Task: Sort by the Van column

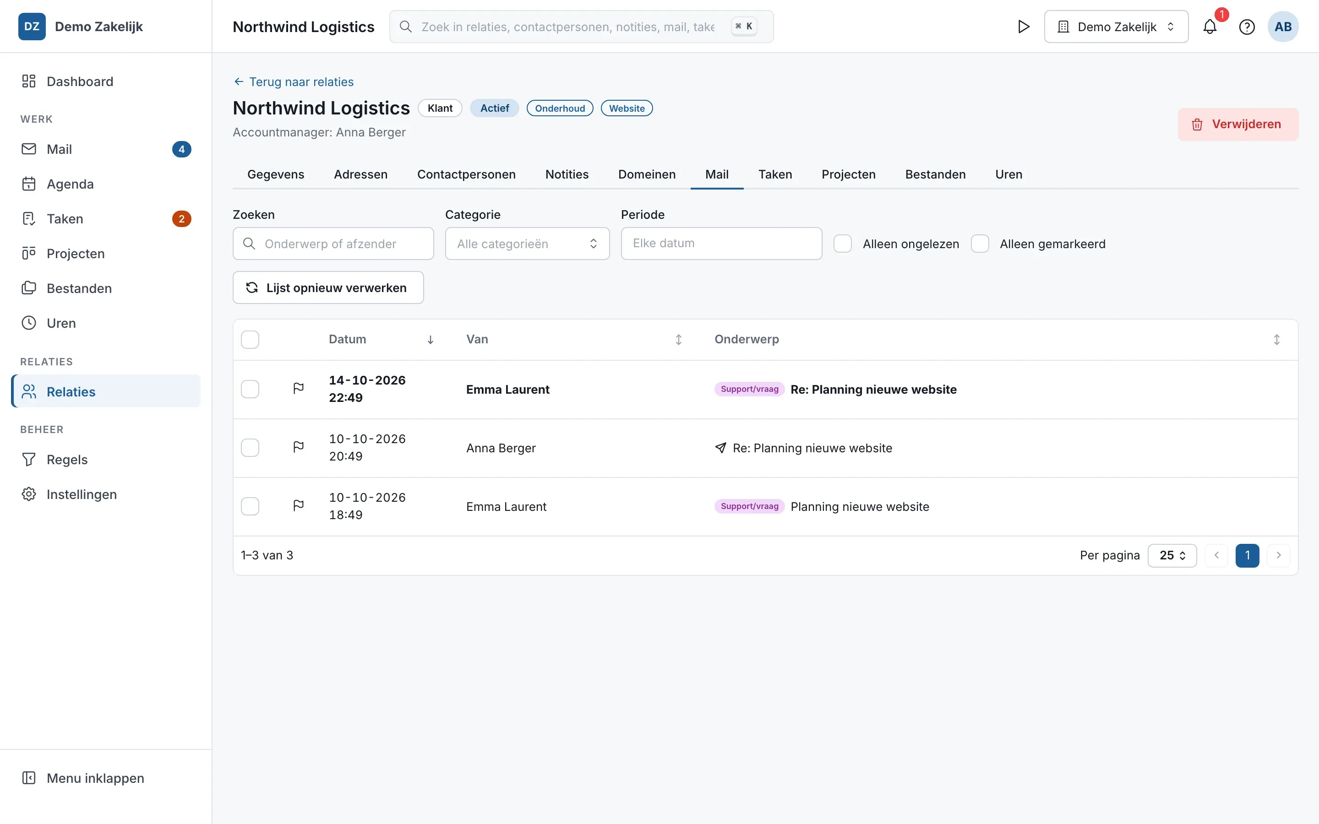Action: tap(574, 340)
